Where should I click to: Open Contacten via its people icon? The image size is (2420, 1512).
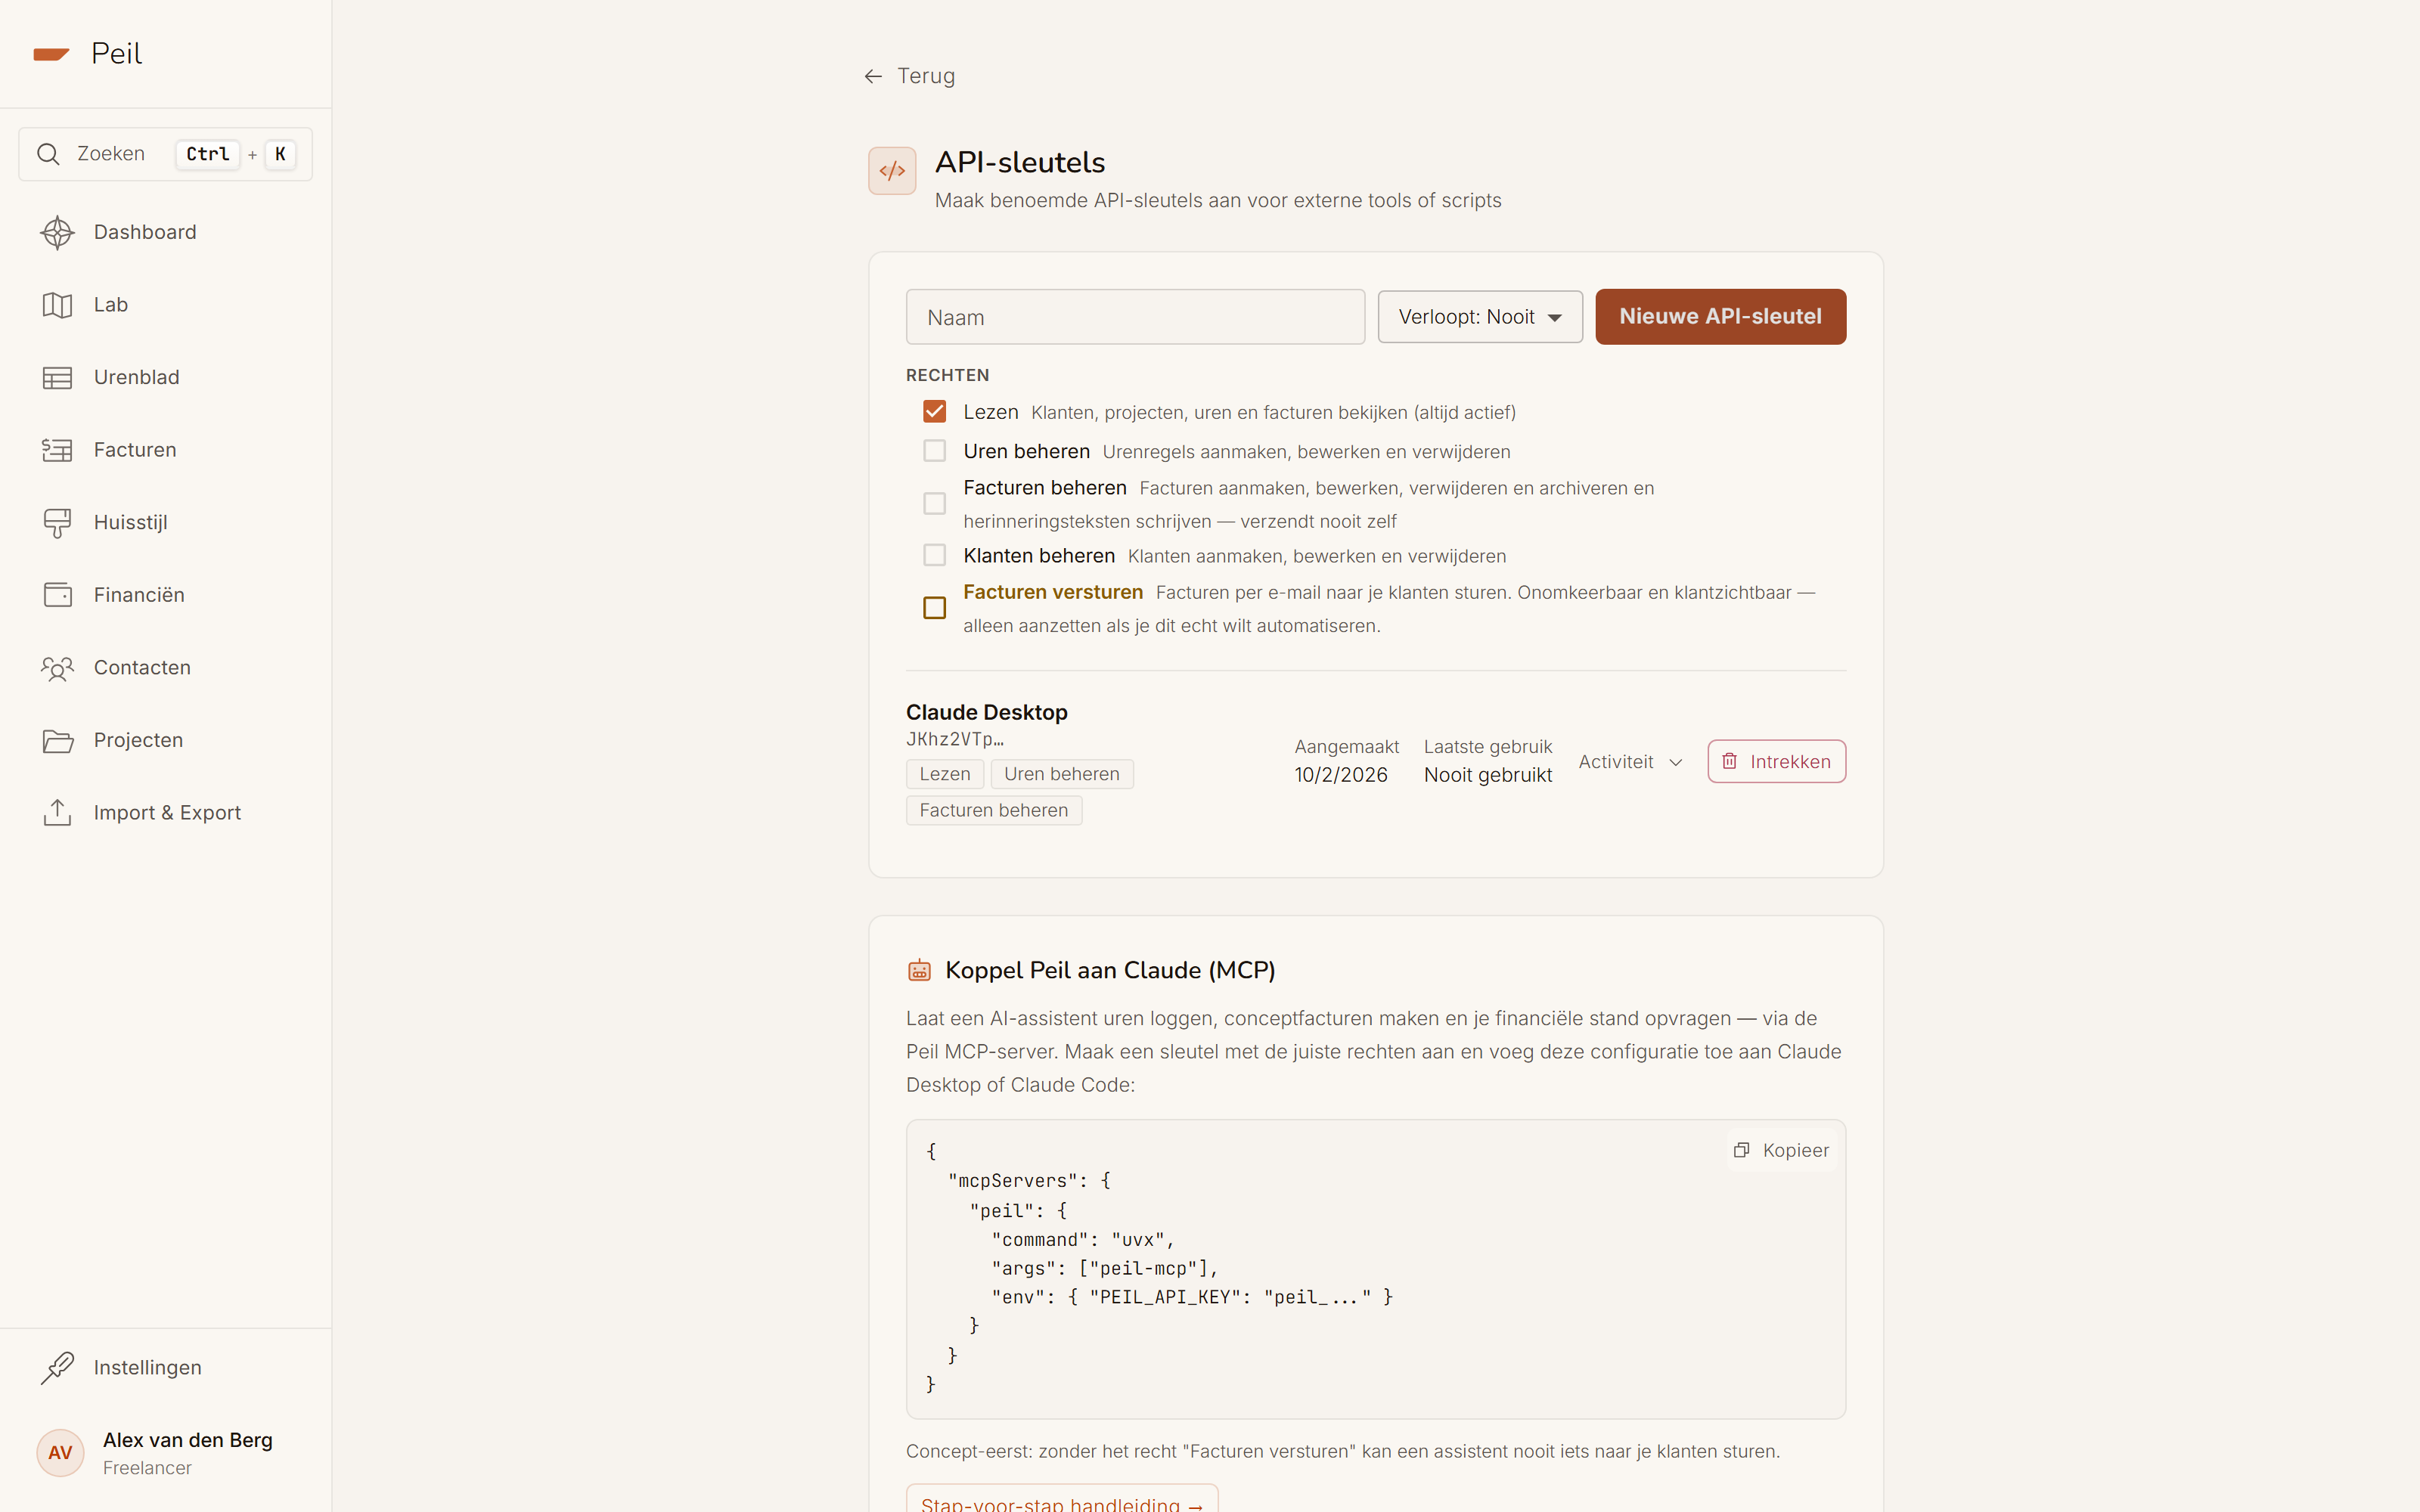tap(57, 668)
